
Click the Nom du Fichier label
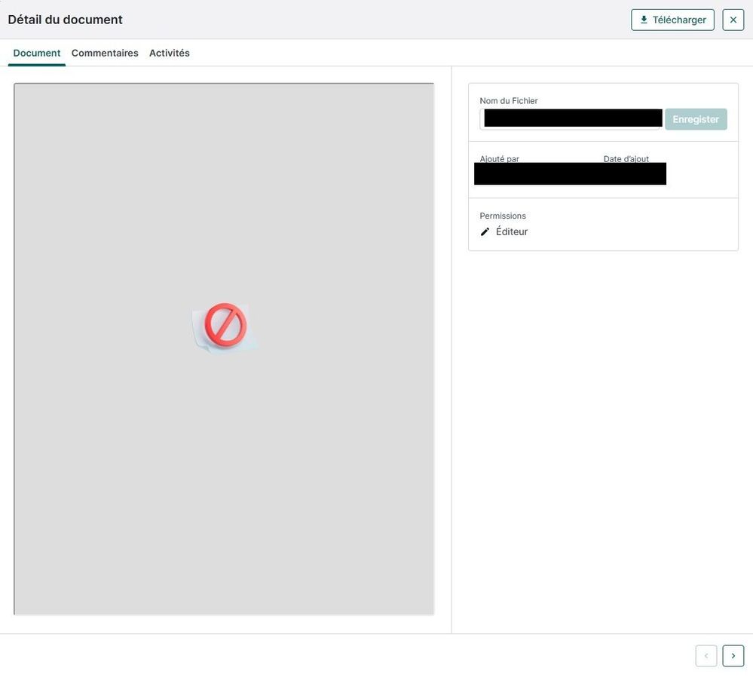point(509,101)
